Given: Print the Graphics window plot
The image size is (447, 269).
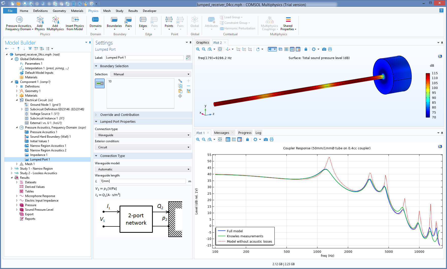Looking at the screenshot, I should pos(330,49).
